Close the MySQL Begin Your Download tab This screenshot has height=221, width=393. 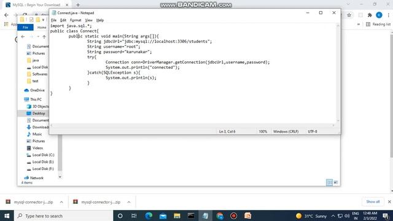tap(67, 5)
